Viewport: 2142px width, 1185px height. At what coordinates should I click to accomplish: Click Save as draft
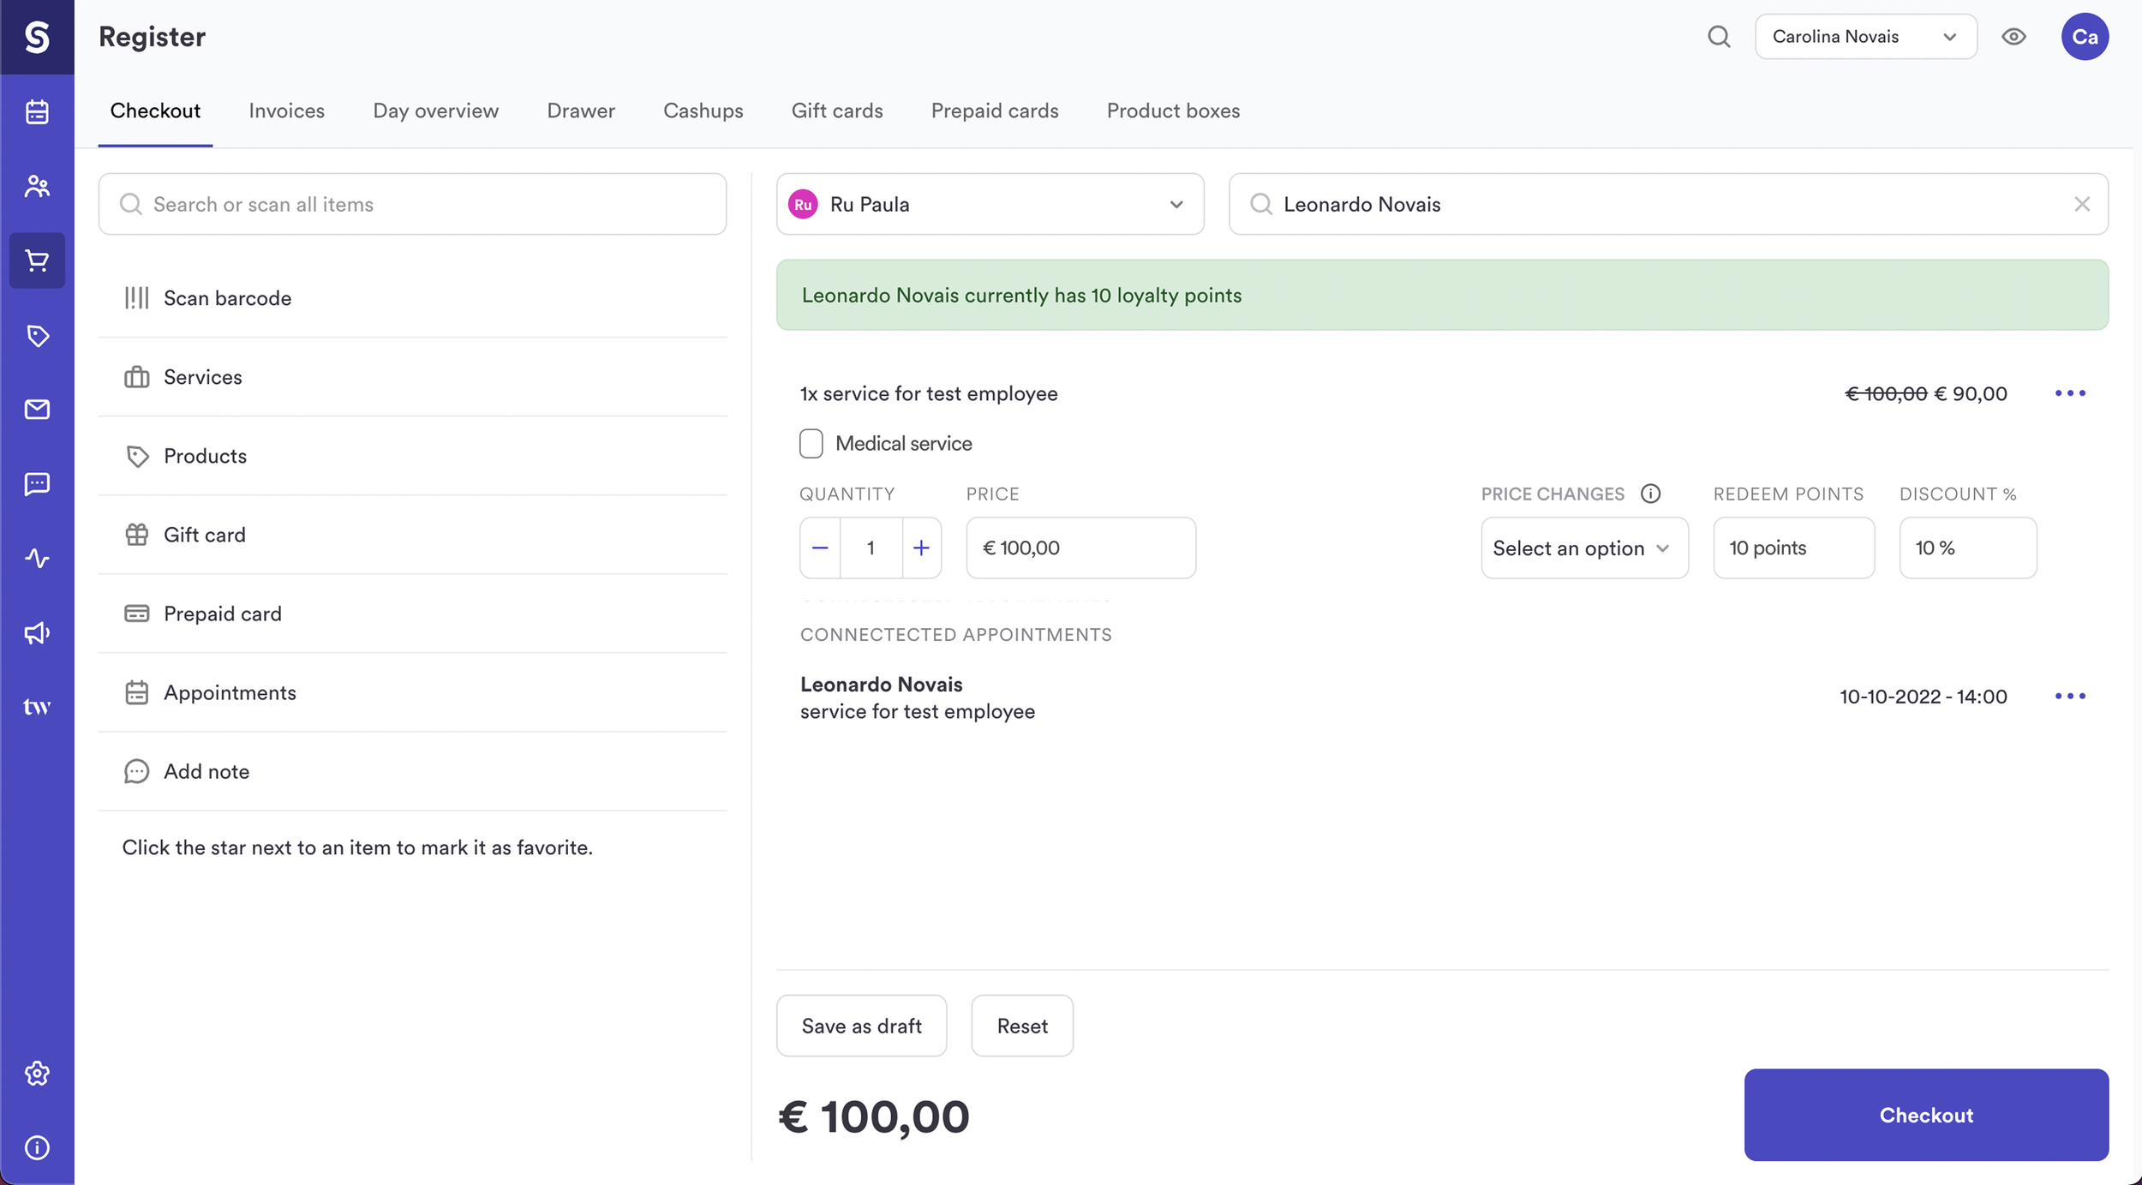point(861,1026)
